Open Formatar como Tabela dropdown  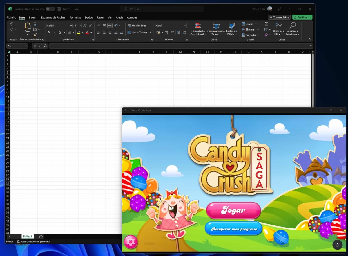point(216,29)
